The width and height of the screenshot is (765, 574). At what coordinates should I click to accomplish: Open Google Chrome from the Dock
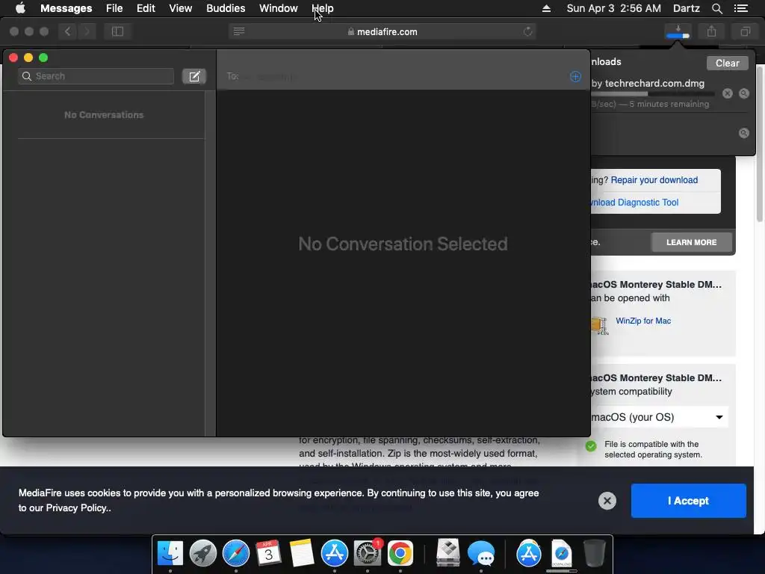click(x=400, y=553)
